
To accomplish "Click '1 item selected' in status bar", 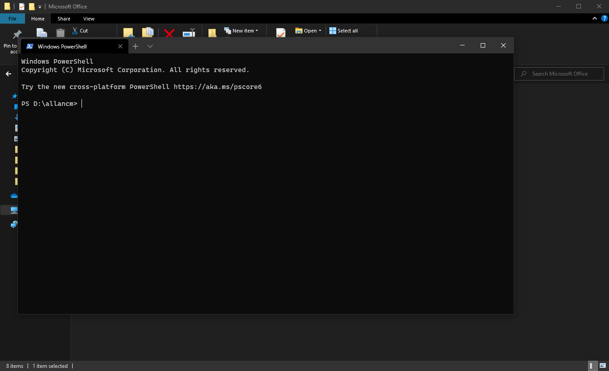I will coord(50,366).
